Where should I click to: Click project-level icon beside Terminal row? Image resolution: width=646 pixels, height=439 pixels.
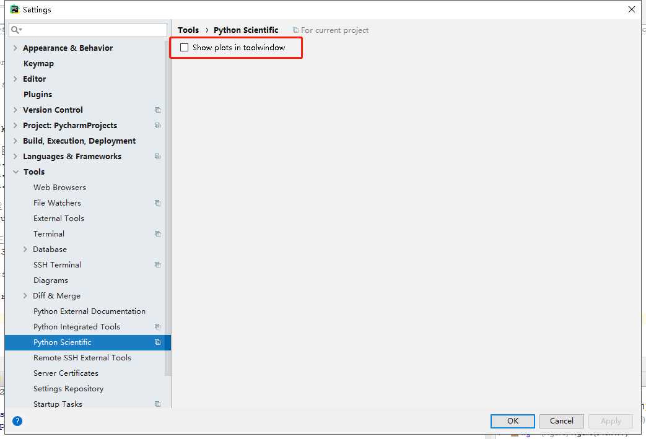(157, 234)
